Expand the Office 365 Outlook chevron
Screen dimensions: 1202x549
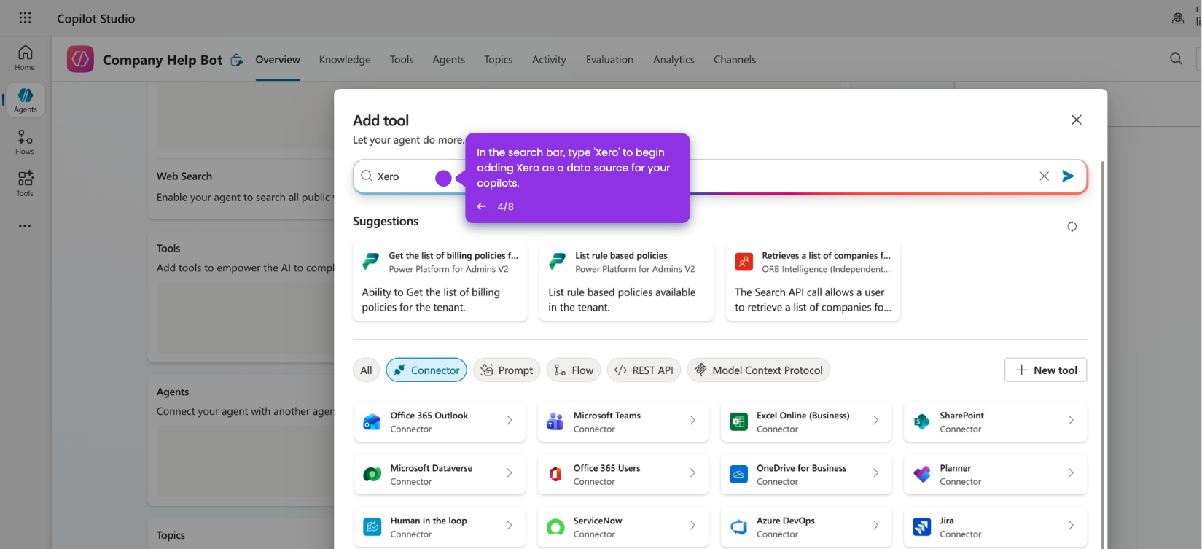click(x=510, y=421)
